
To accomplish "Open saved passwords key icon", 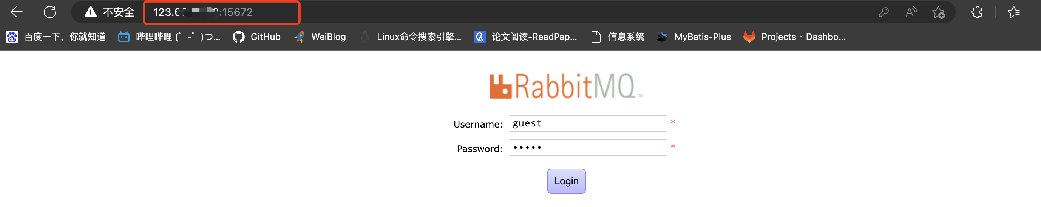I will (883, 12).
